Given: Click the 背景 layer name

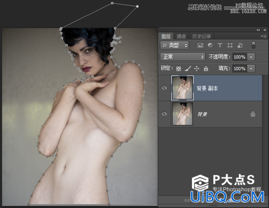Looking at the screenshot, I should (x=202, y=114).
